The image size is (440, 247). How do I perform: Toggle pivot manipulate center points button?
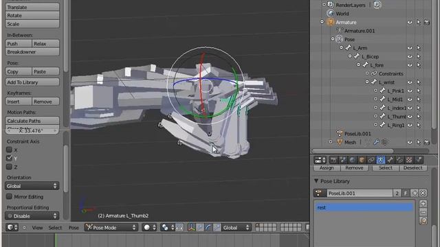point(179,227)
